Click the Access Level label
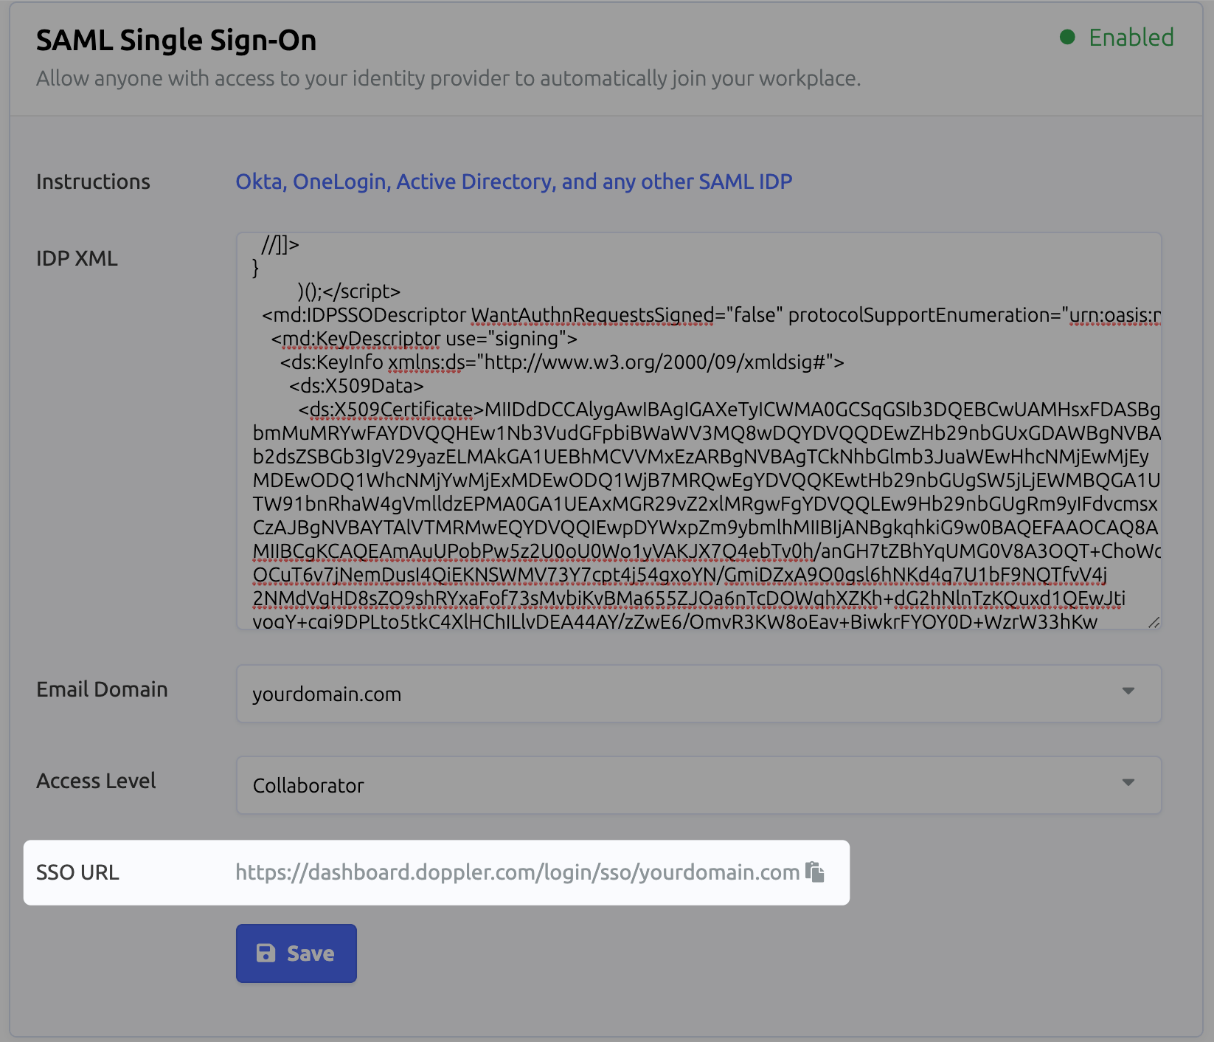This screenshot has height=1042, width=1214. pos(96,781)
